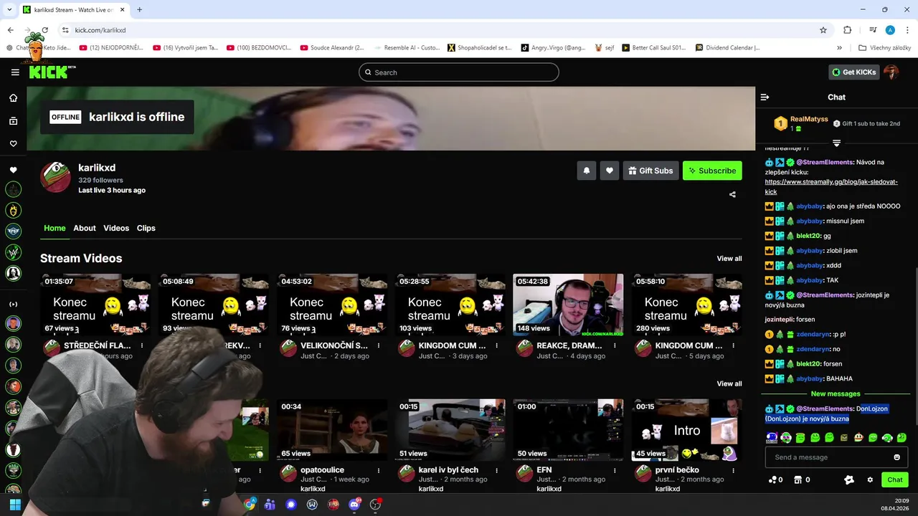Open the Discord taskbar icon

(354, 505)
